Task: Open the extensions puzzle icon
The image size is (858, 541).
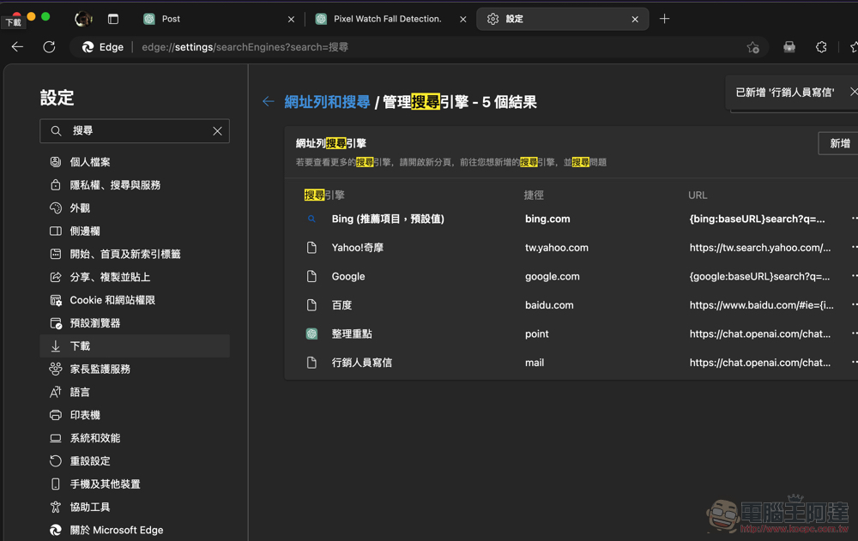Action: tap(821, 47)
